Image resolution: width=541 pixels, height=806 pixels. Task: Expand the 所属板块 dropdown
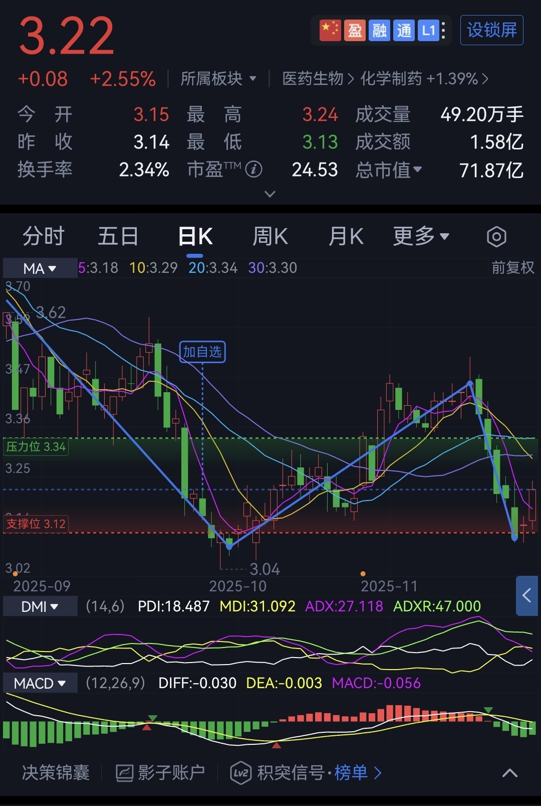click(218, 79)
